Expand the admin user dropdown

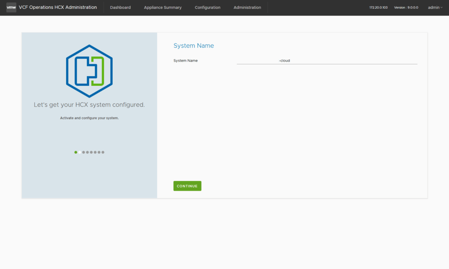[x=435, y=7]
